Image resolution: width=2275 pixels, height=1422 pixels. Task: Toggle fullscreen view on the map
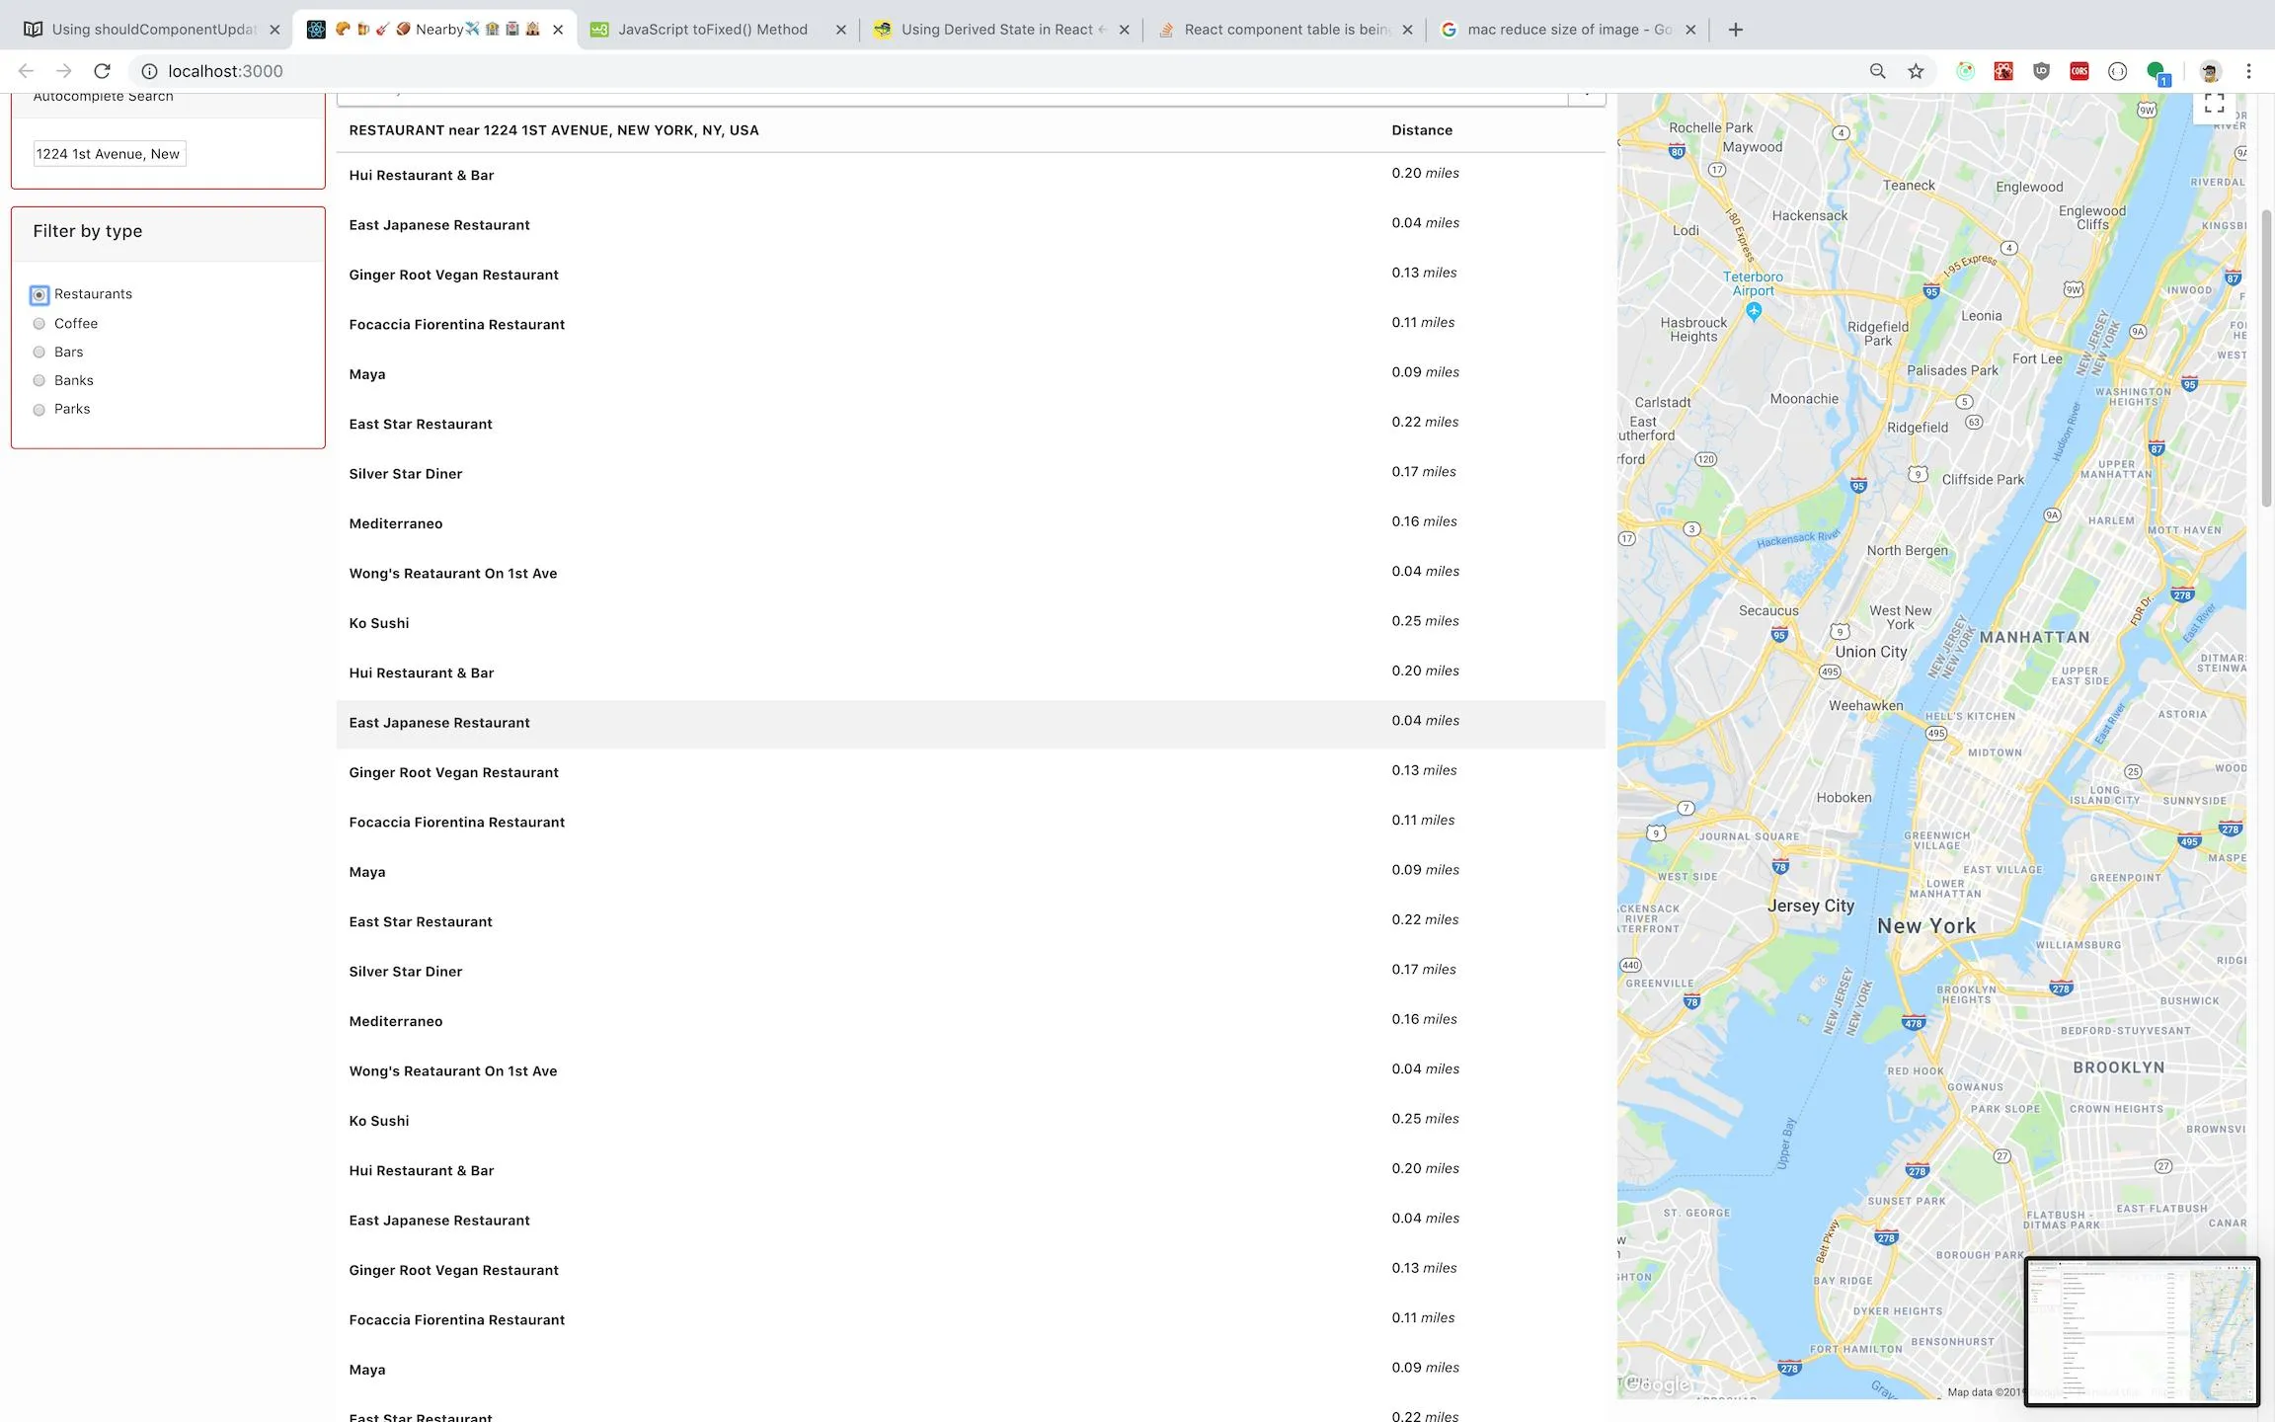[2214, 103]
